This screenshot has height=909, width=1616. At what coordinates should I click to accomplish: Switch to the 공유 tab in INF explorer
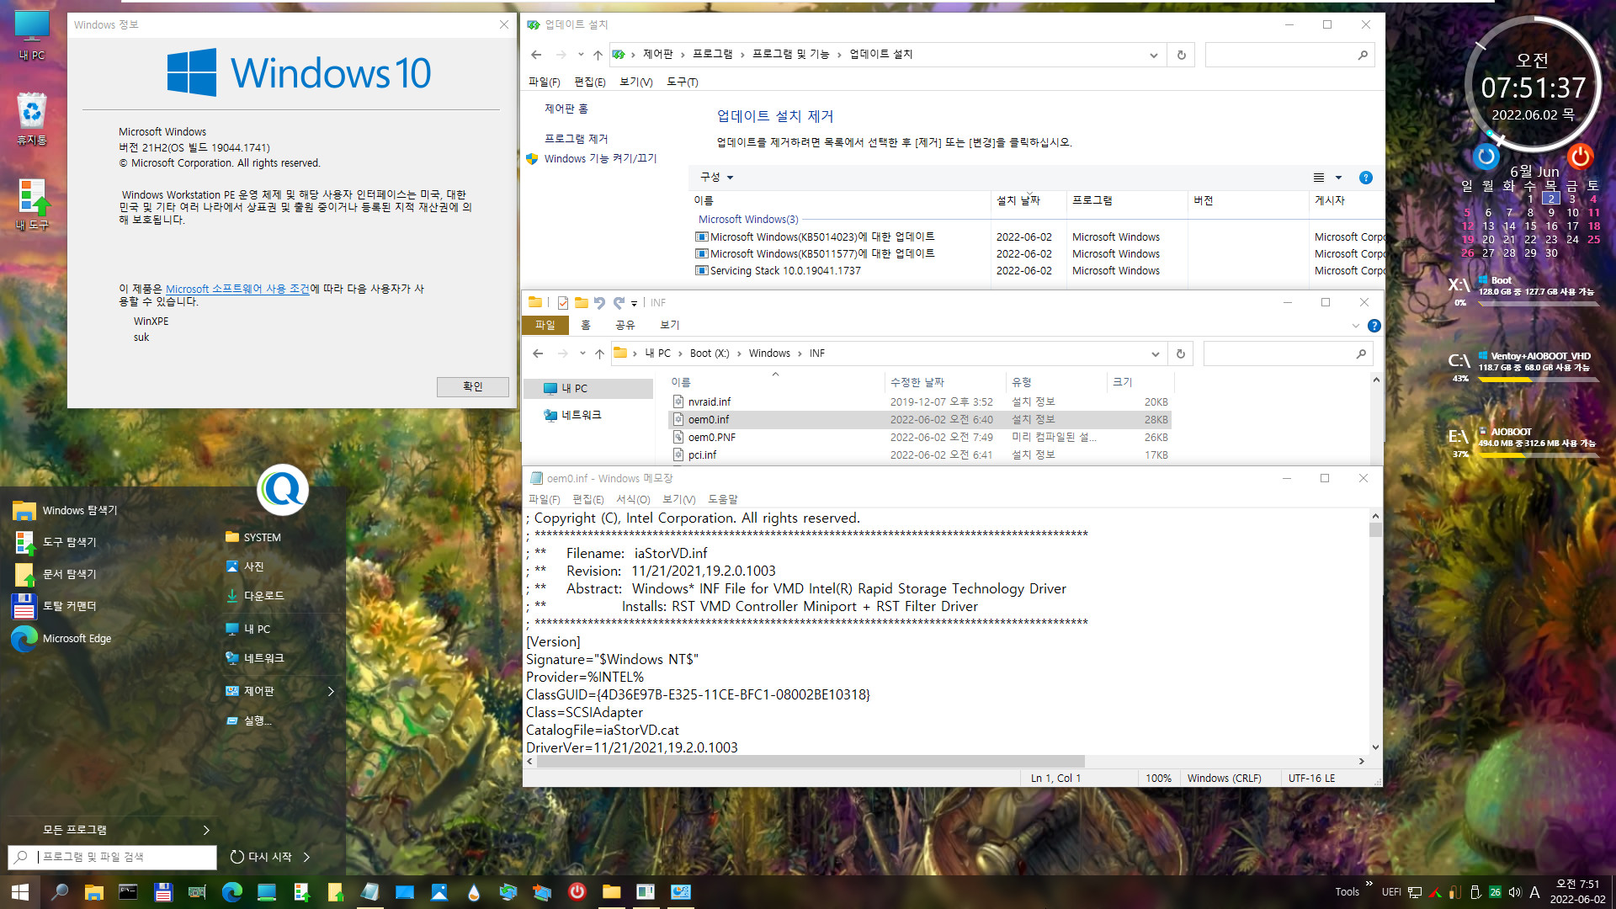[x=625, y=326]
